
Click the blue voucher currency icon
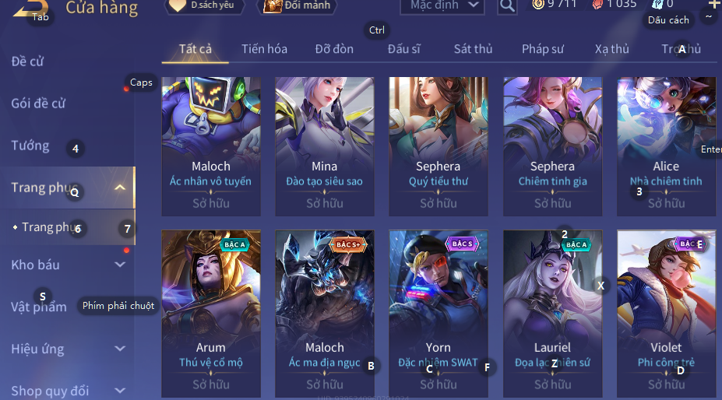point(657,4)
